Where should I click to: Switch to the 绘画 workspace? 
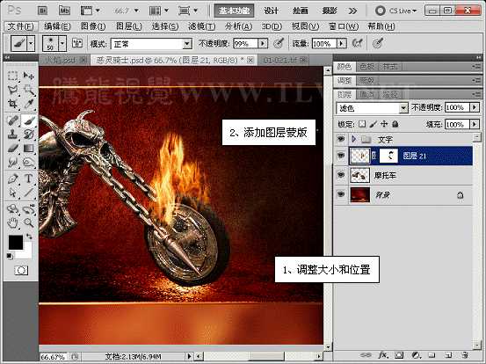[x=300, y=11]
